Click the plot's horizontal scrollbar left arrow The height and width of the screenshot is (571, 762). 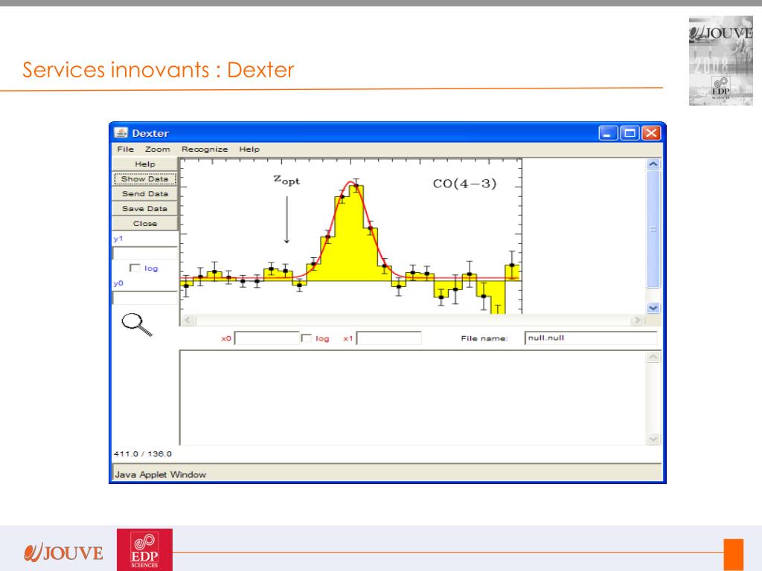pyautogui.click(x=188, y=320)
